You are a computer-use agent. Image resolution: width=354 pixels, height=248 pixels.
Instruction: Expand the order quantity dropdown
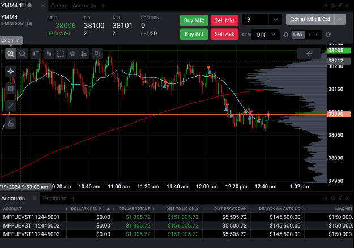275,19
